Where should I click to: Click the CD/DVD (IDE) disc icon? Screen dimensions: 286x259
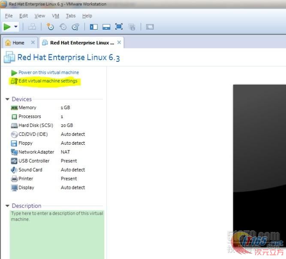pyautogui.click(x=14, y=134)
